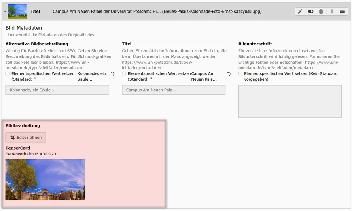Image resolution: width=352 pixels, height=211 pixels.
Task: Click the 'TeaserCard' label
Action: click(18, 148)
